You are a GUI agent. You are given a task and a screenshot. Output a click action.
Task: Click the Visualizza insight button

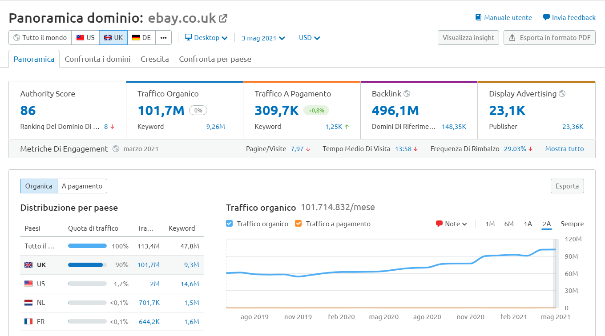pos(468,38)
